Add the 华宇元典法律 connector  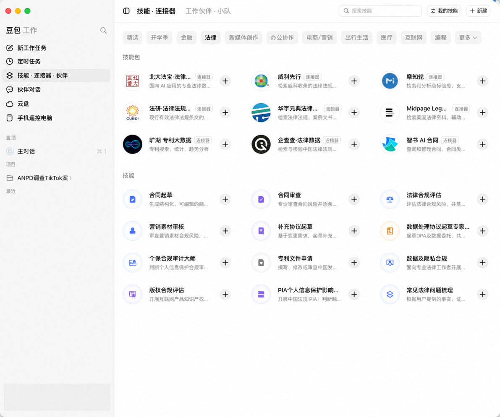pos(354,112)
